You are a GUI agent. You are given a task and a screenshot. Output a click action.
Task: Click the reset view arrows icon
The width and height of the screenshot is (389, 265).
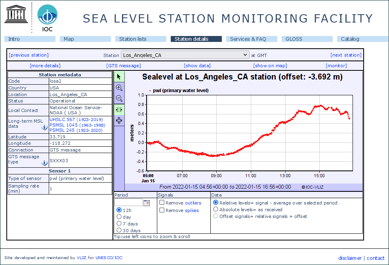tap(119, 121)
